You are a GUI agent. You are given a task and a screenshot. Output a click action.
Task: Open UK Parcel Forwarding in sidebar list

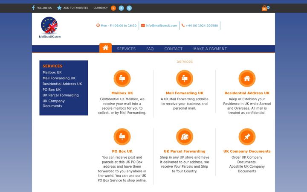tap(61, 95)
